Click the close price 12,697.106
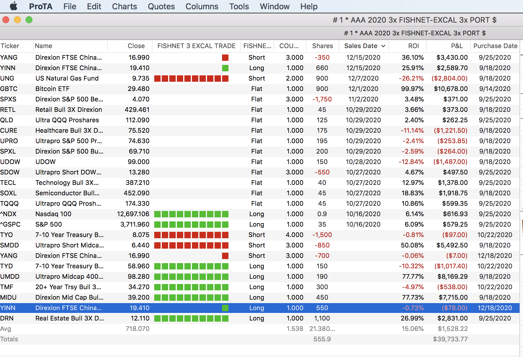Screen dimensions: 523x357 click(133, 214)
